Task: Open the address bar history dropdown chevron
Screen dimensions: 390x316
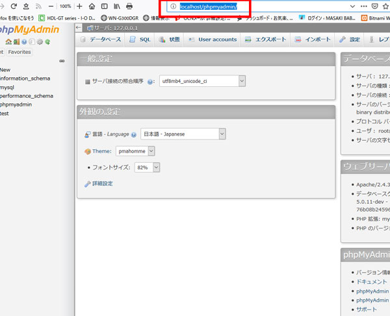Action: pos(352,6)
